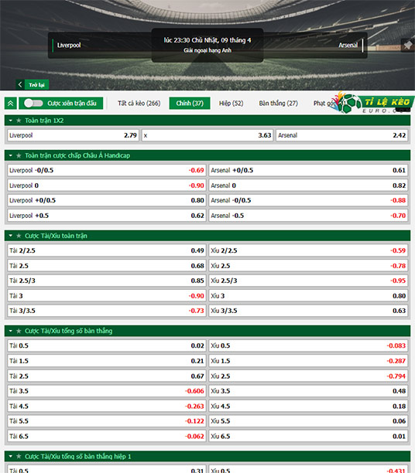This screenshot has width=415, height=473.
Task: Open the Bàn thắng (27) tab
Action: (x=279, y=103)
